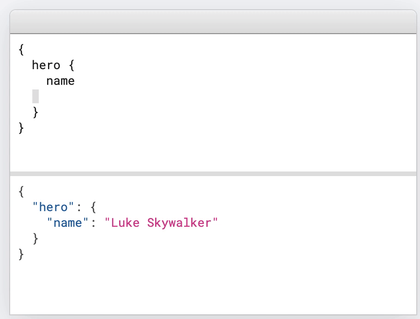Click the "name" key in the JSON result
This screenshot has width=420, height=319.
point(67,223)
